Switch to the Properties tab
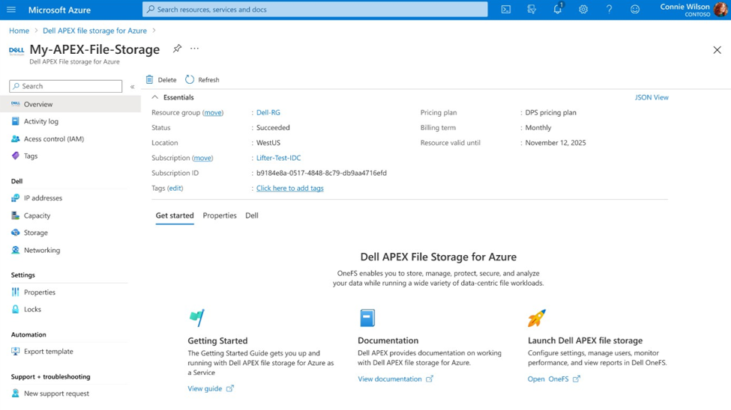731x410 pixels. [x=220, y=215]
